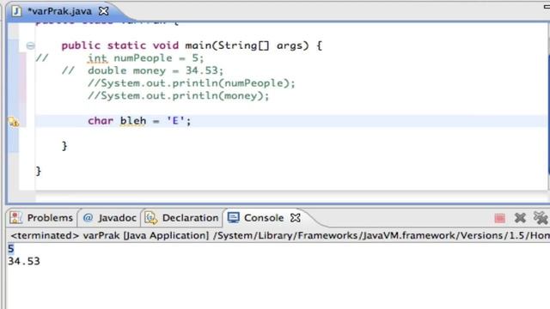Click the 'E' character literal

click(x=175, y=121)
